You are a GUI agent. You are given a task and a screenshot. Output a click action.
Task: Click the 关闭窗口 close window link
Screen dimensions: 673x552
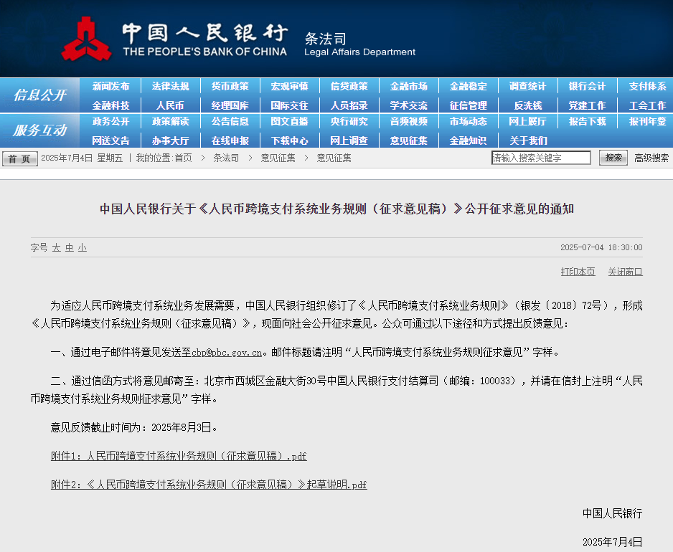click(x=624, y=272)
